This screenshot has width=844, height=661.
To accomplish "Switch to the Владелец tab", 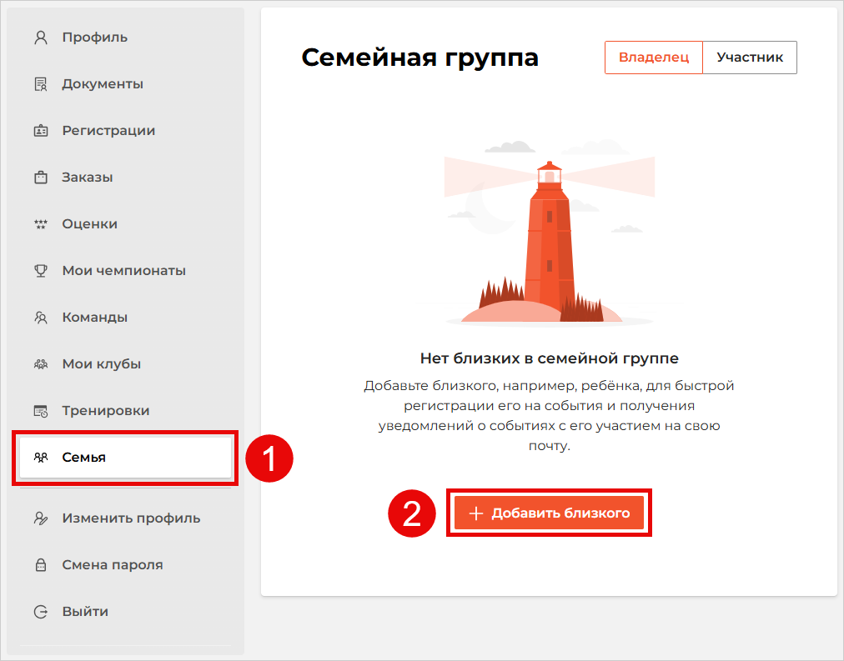I will (x=653, y=57).
